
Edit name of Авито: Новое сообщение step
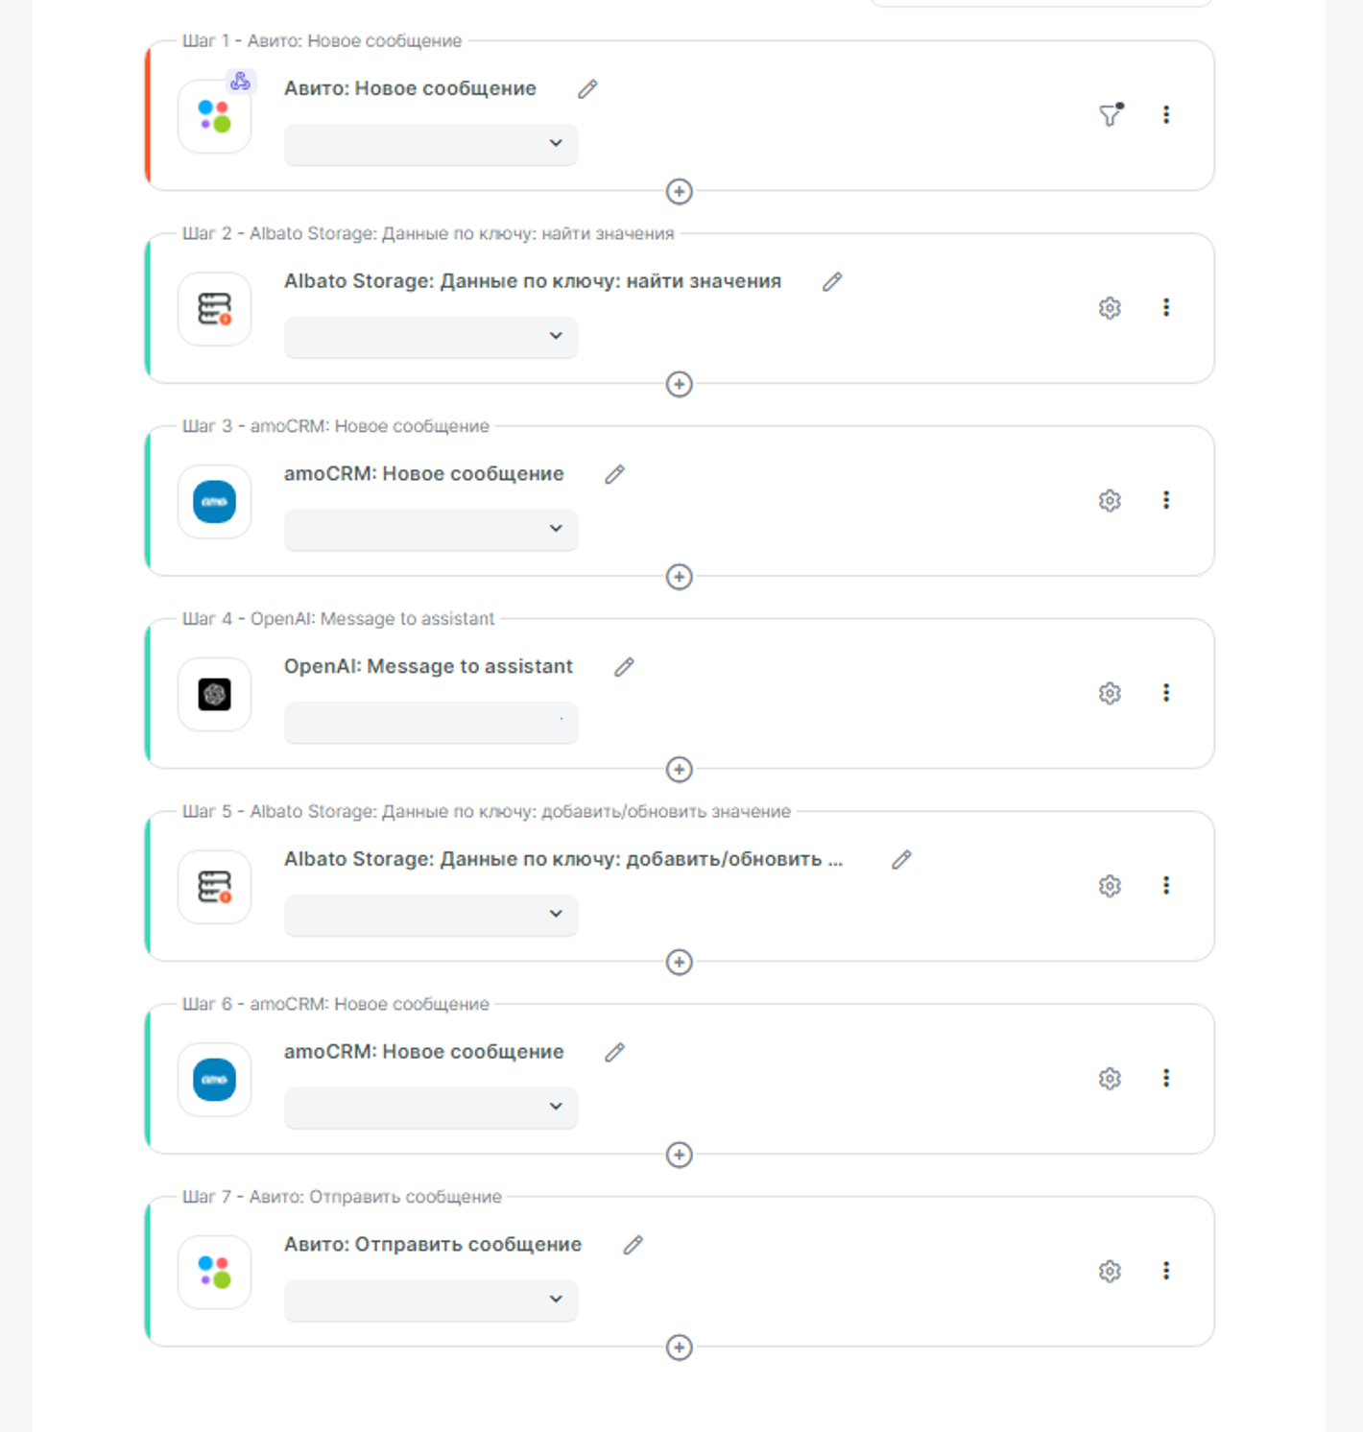coord(587,89)
